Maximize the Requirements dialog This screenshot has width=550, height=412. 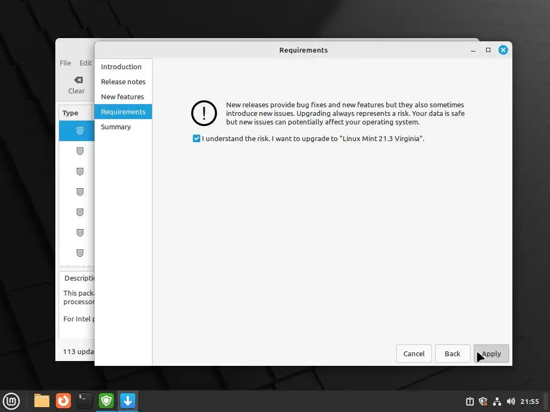[488, 50]
